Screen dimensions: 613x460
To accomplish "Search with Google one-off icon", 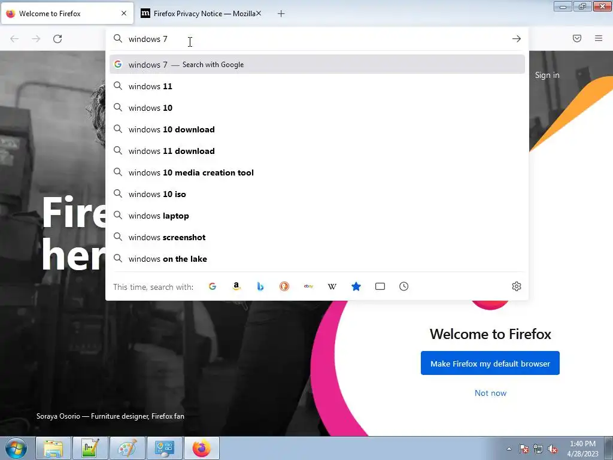I will 213,286.
